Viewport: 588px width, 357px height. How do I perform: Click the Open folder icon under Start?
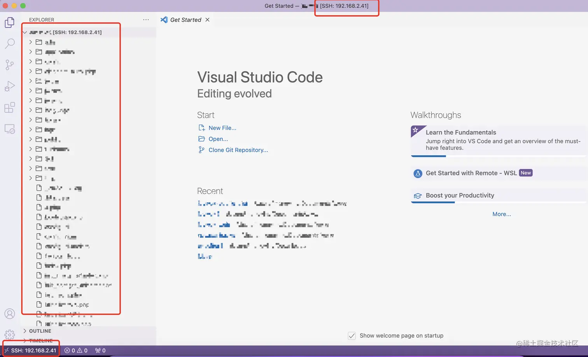tap(201, 139)
